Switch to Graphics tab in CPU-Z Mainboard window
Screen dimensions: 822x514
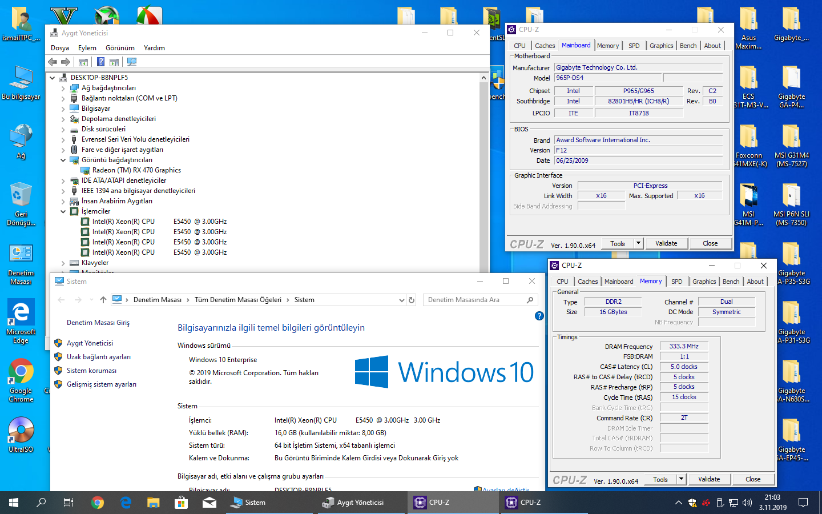662,46
